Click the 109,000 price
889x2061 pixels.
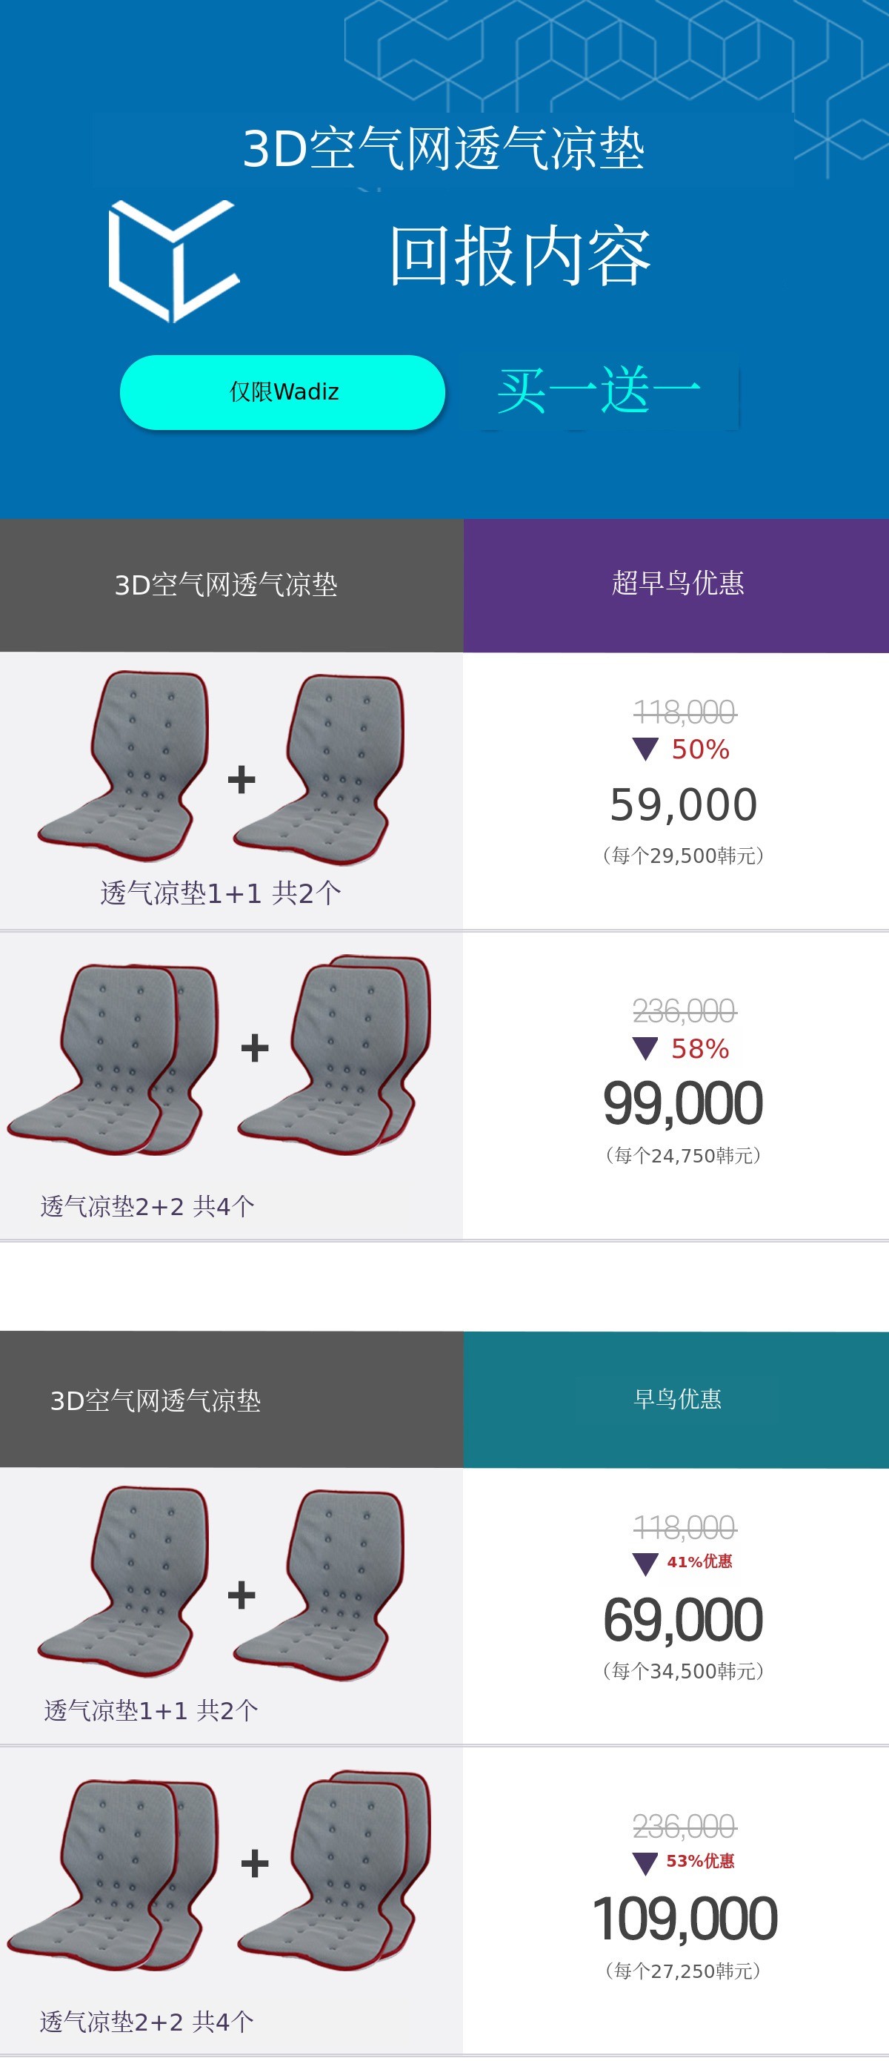pyautogui.click(x=685, y=1919)
